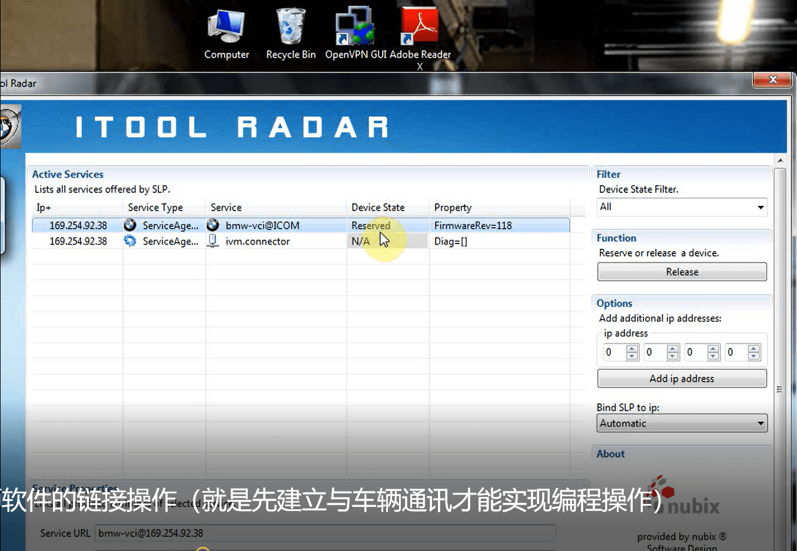Screen dimensions: 797x551
Task: Click BMW service type icon in first row
Action: (x=130, y=225)
